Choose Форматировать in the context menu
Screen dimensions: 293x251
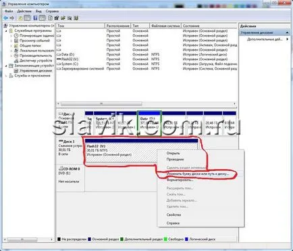coord(180,180)
